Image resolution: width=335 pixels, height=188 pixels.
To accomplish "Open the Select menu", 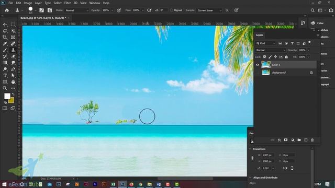I will click(58, 3).
